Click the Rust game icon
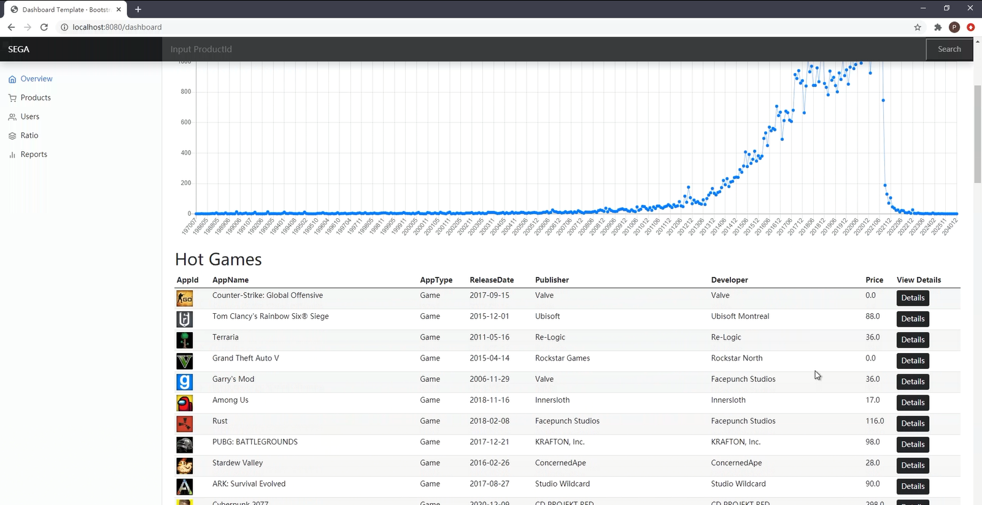 [185, 423]
